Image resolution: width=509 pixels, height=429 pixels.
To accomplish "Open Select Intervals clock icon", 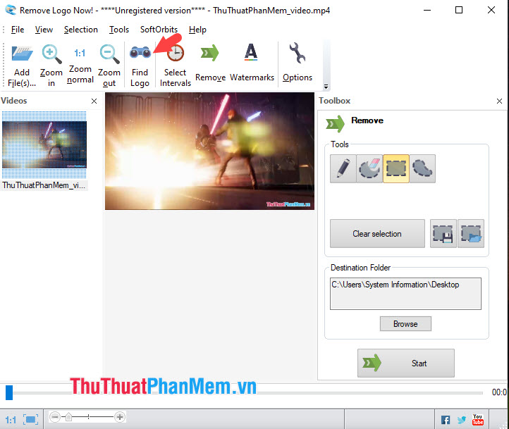I will pos(176,53).
